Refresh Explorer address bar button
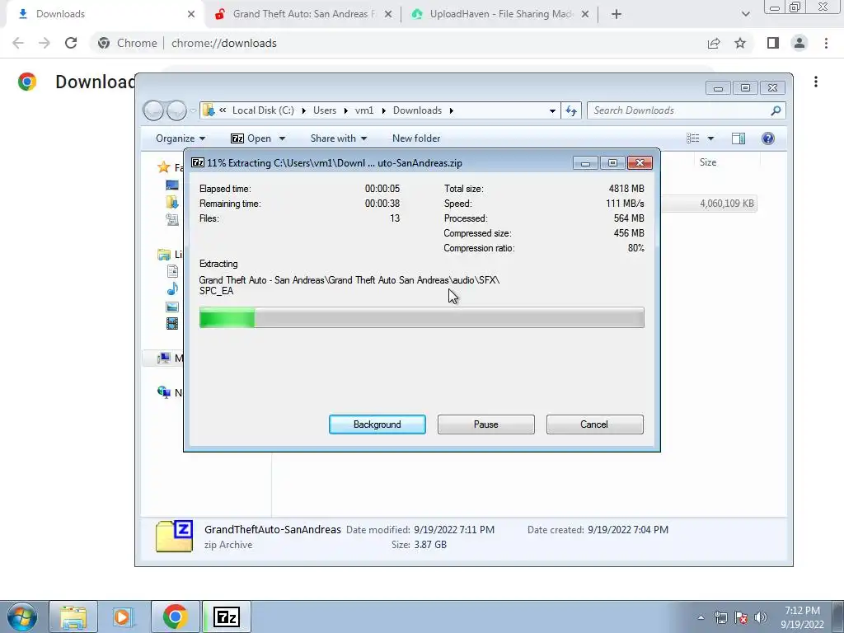Viewport: 844px width, 633px height. pos(571,110)
